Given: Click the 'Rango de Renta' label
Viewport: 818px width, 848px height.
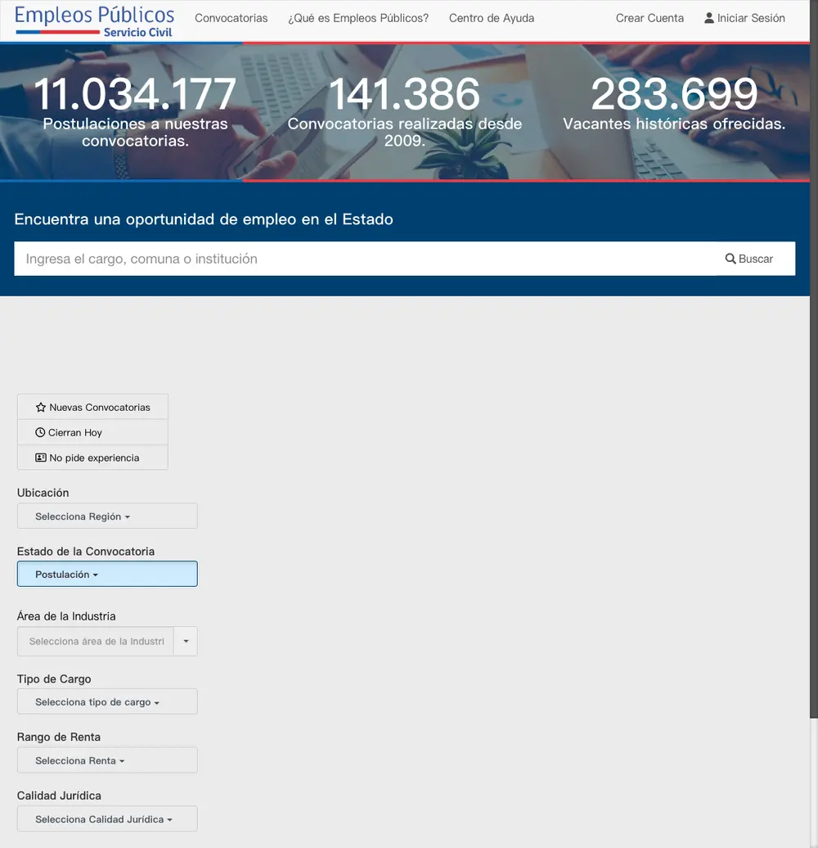Looking at the screenshot, I should pyautogui.click(x=58, y=737).
